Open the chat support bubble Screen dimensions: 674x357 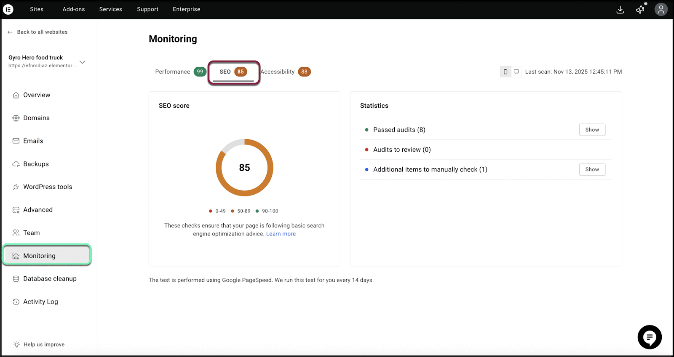coord(650,337)
